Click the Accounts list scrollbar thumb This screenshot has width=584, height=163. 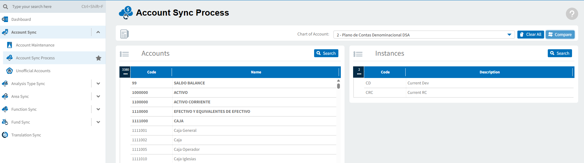pyautogui.click(x=338, y=86)
